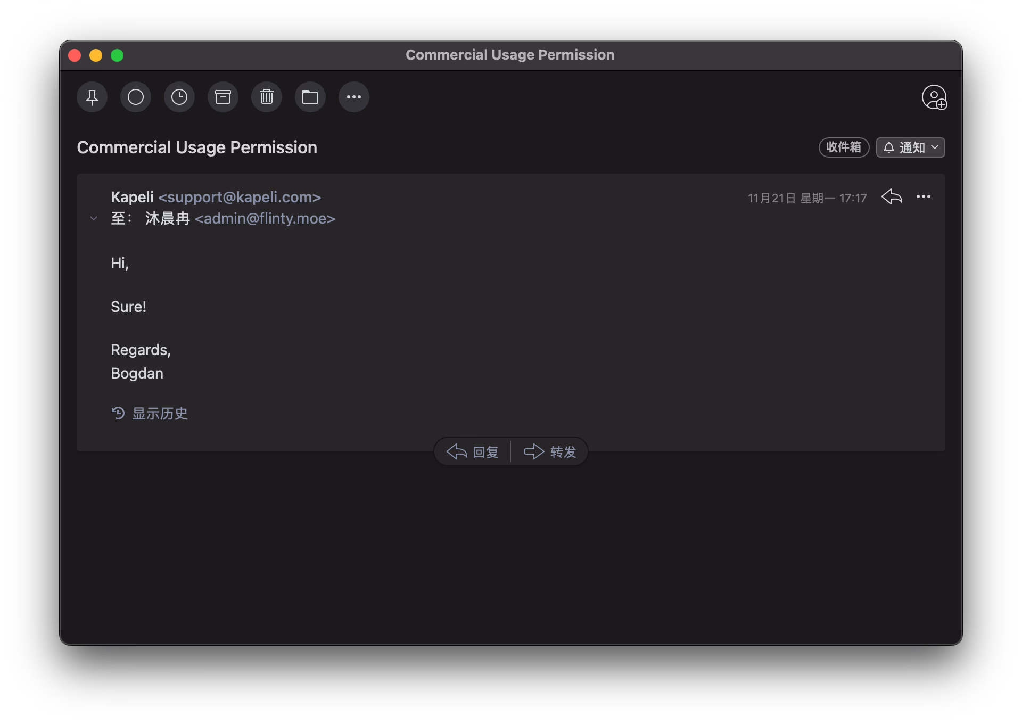Click sender address support@kapeli.com
This screenshot has height=724, width=1022.
click(240, 197)
